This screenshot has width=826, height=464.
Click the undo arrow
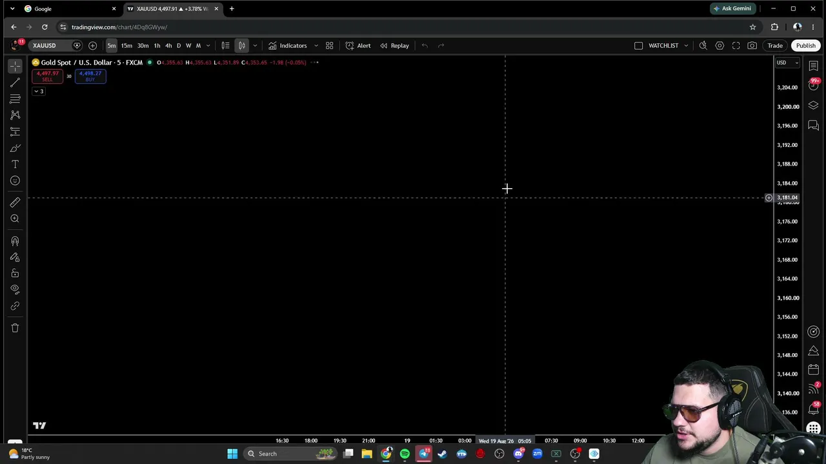point(425,46)
